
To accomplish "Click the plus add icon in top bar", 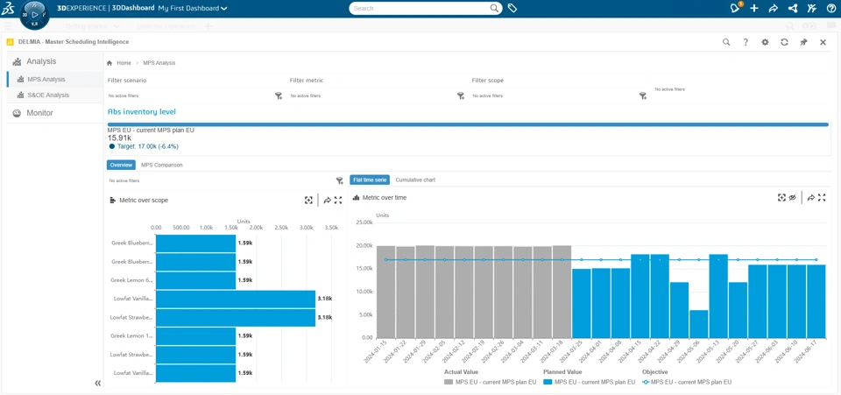I will 754,8.
